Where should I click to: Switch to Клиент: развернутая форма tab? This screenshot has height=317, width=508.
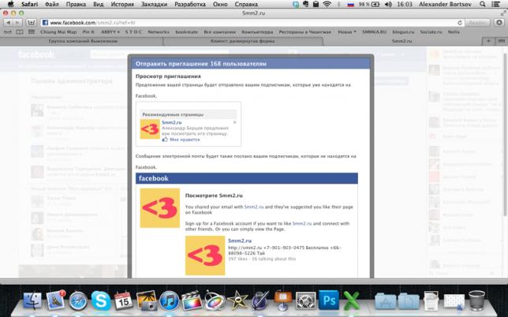point(243,41)
